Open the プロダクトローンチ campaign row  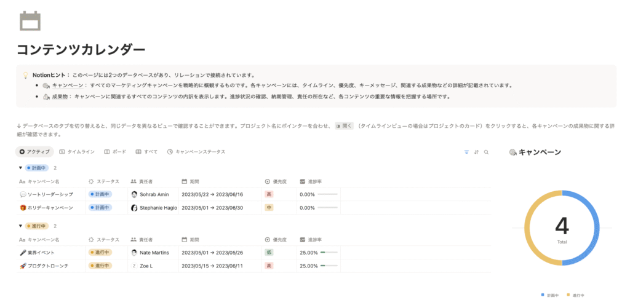(48, 266)
